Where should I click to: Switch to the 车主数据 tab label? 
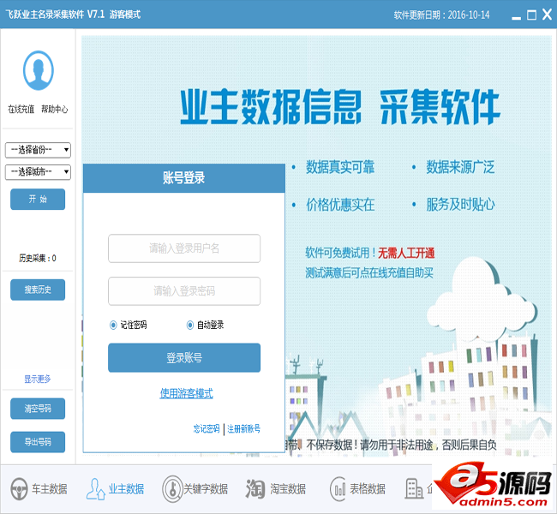pos(50,489)
